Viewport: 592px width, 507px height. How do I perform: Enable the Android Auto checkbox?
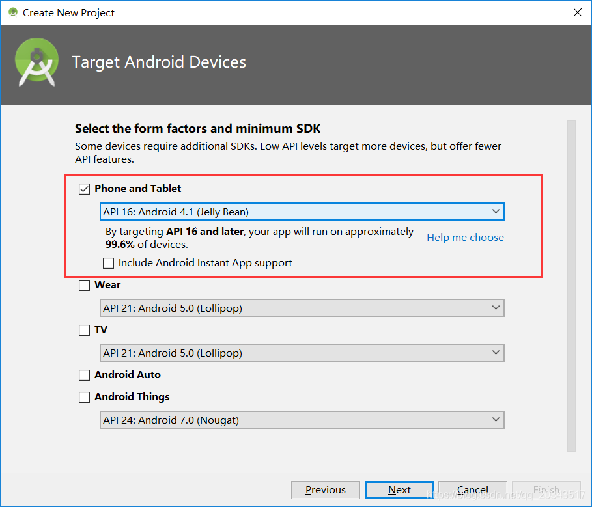[x=84, y=375]
